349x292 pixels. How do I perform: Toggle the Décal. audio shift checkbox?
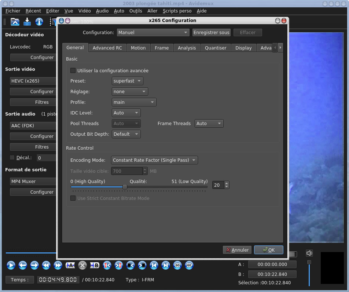coord(12,157)
